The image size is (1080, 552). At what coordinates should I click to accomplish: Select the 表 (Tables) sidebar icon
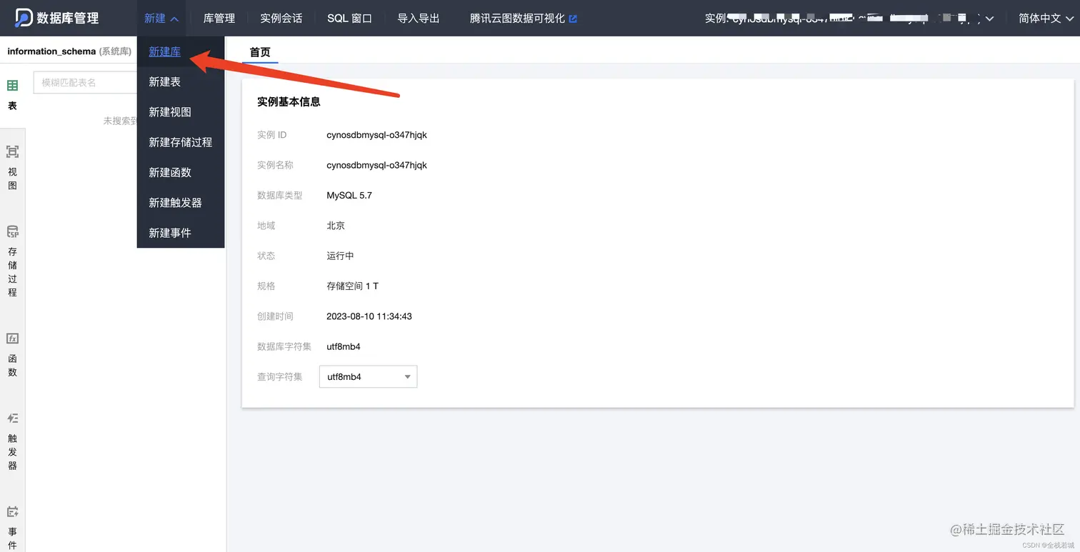tap(12, 93)
